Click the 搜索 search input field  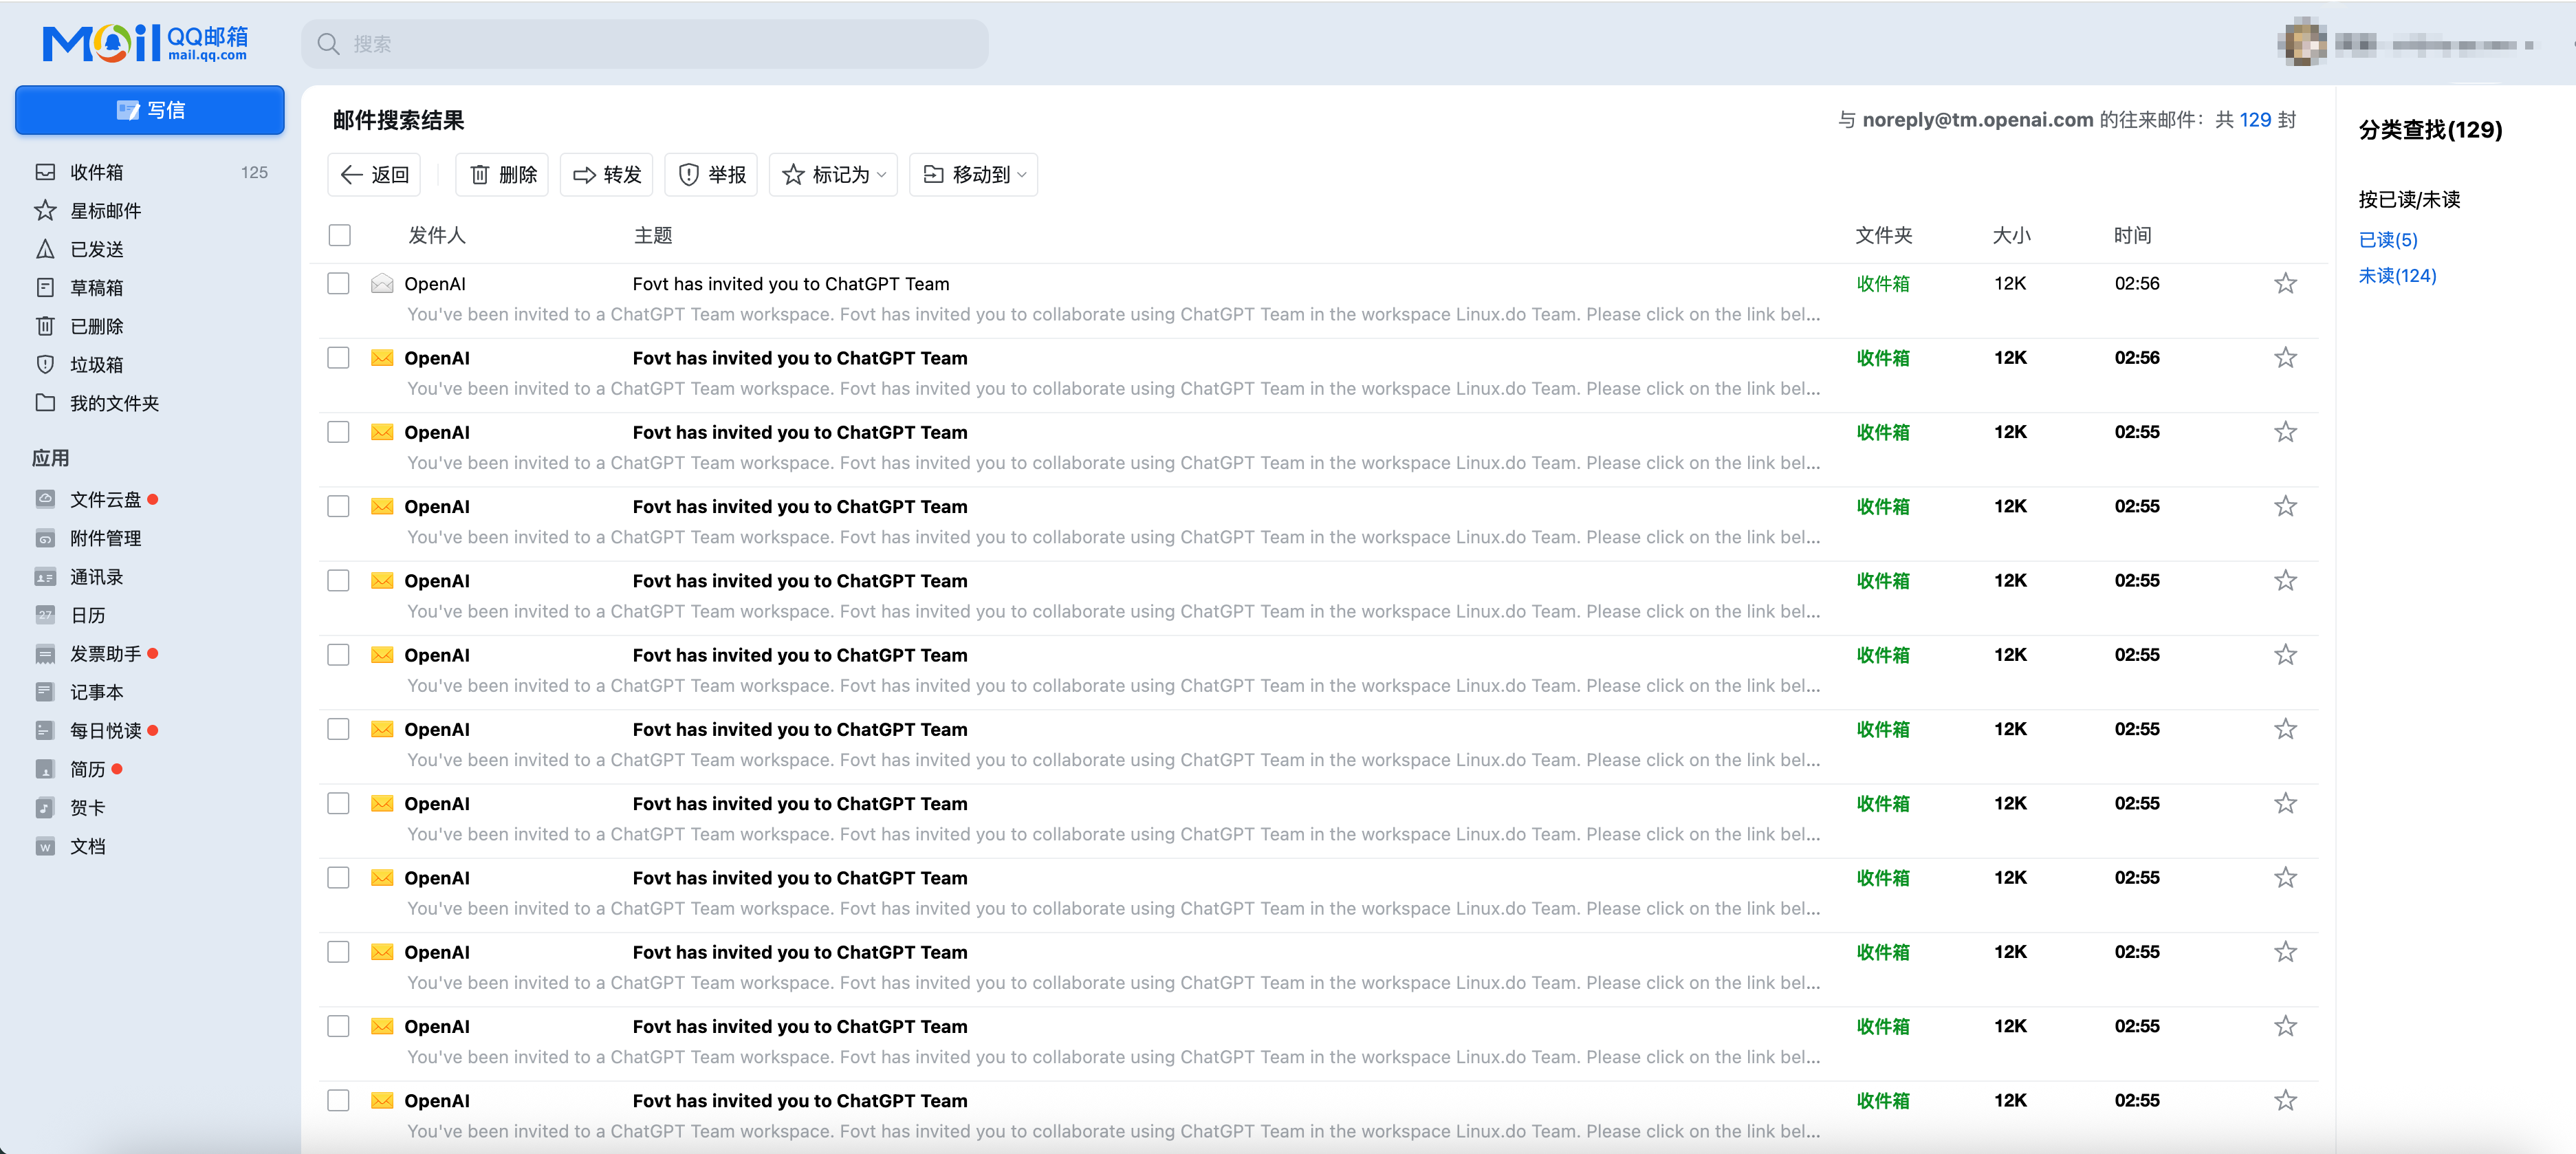(x=645, y=44)
